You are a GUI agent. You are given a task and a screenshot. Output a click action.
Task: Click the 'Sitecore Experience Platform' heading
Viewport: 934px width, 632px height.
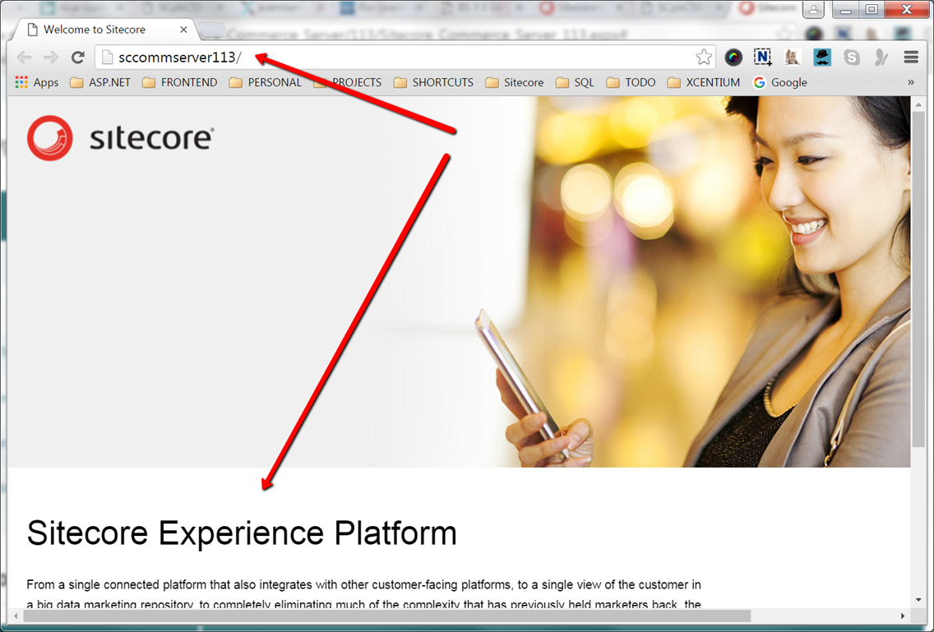tap(242, 533)
